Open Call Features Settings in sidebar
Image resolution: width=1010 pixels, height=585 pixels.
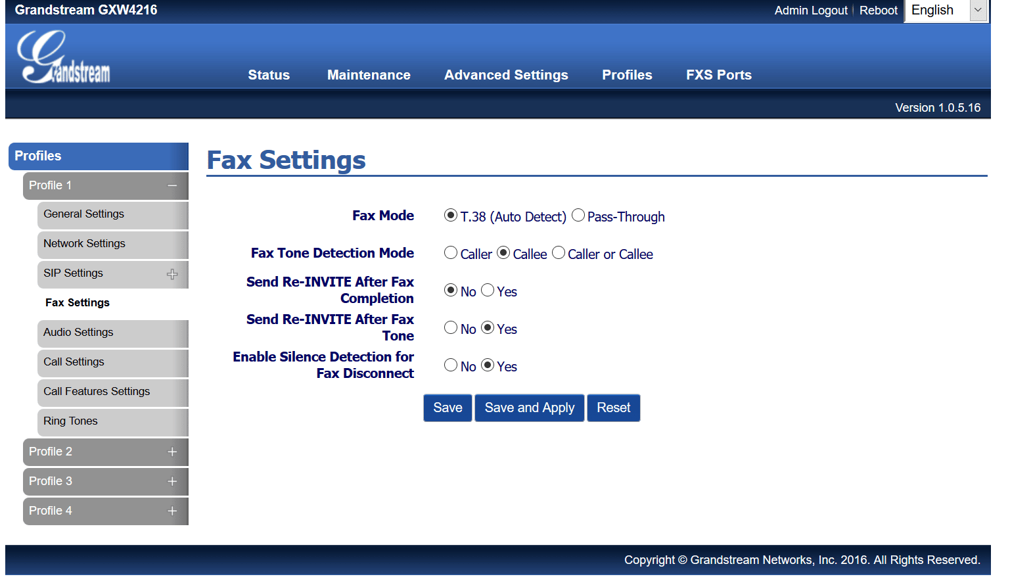pos(113,392)
